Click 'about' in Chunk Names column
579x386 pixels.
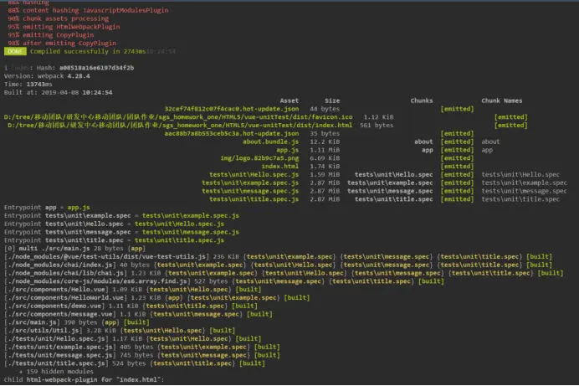pos(490,142)
